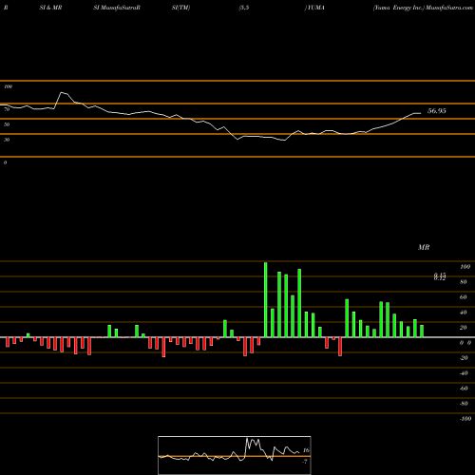Click the tallest green MR histogram bar
This screenshot has width=475, height=475.
click(x=265, y=299)
